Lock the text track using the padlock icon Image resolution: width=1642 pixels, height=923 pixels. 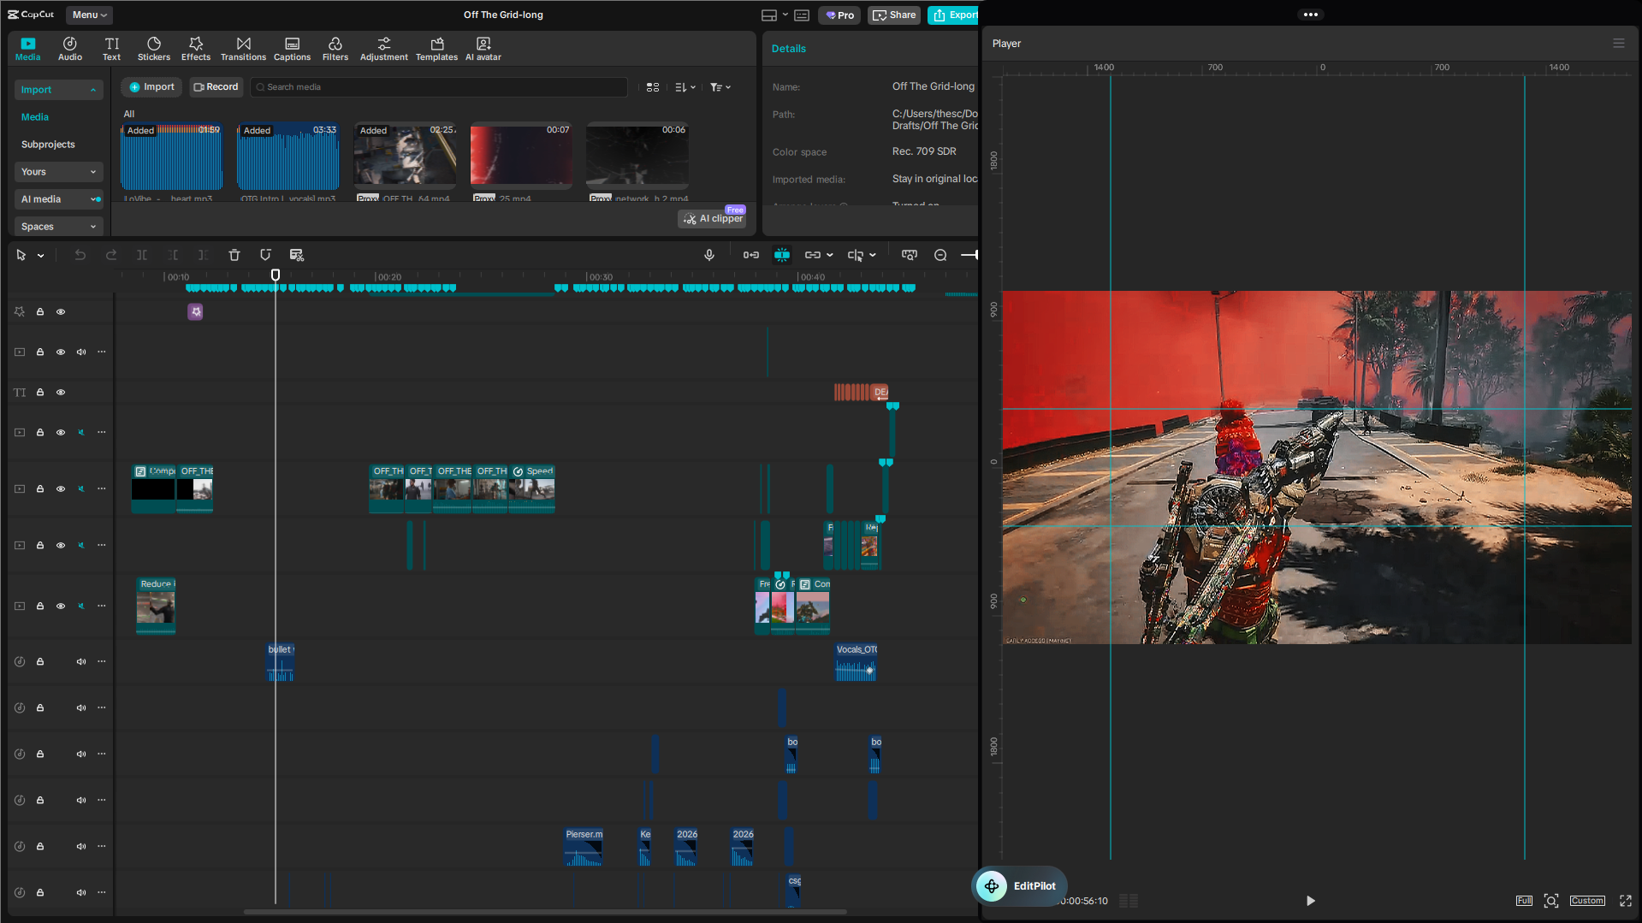tap(39, 392)
